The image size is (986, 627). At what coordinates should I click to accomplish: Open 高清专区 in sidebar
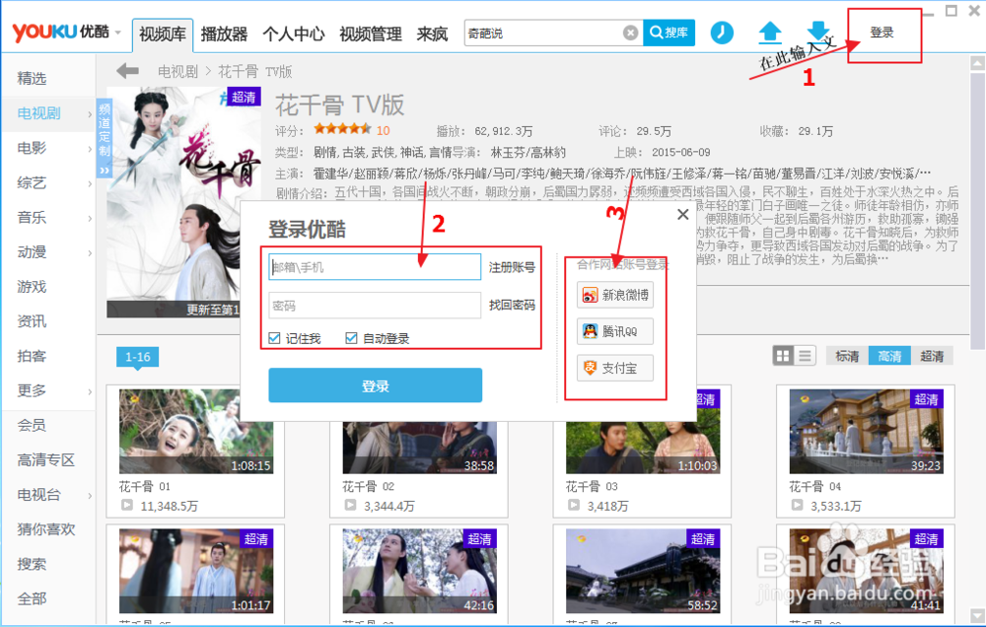click(x=46, y=460)
